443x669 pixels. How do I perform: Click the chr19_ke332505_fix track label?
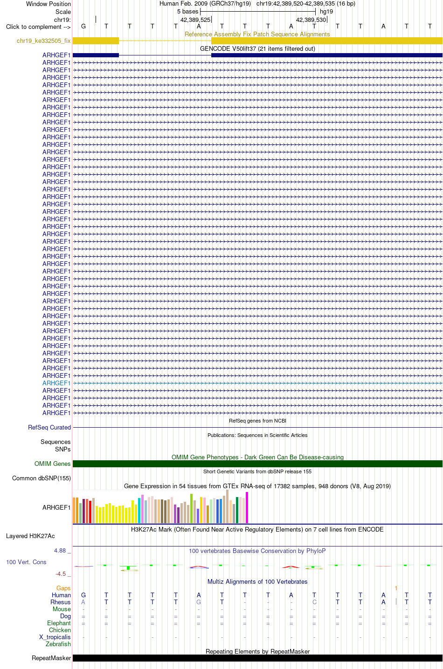click(43, 41)
